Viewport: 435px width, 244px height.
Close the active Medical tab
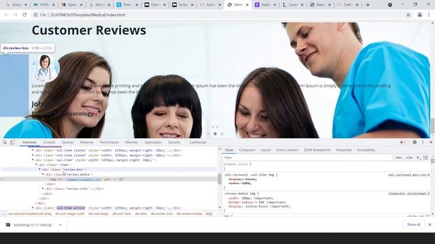247,5
